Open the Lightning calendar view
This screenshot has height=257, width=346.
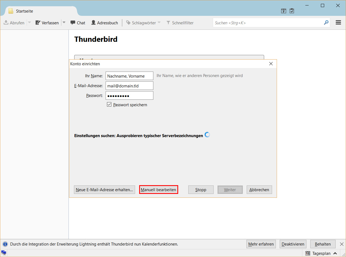pos(284,11)
